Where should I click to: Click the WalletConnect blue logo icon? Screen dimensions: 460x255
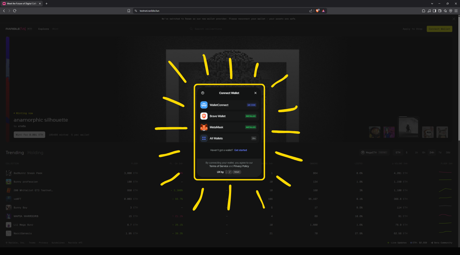(x=204, y=105)
